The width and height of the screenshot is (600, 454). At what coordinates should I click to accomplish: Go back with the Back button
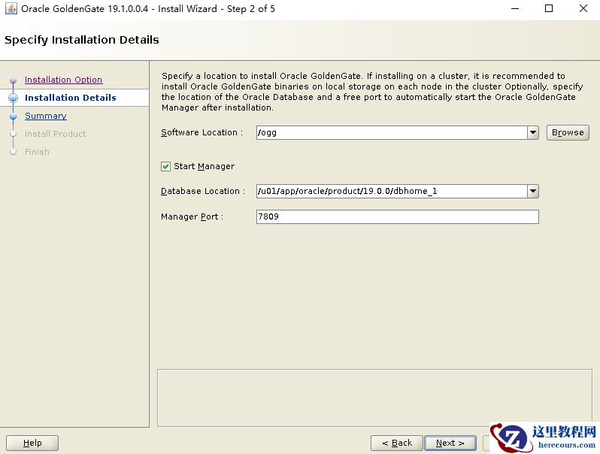coord(397,443)
